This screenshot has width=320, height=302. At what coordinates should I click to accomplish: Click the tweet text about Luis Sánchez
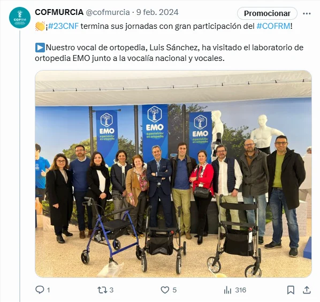click(169, 53)
